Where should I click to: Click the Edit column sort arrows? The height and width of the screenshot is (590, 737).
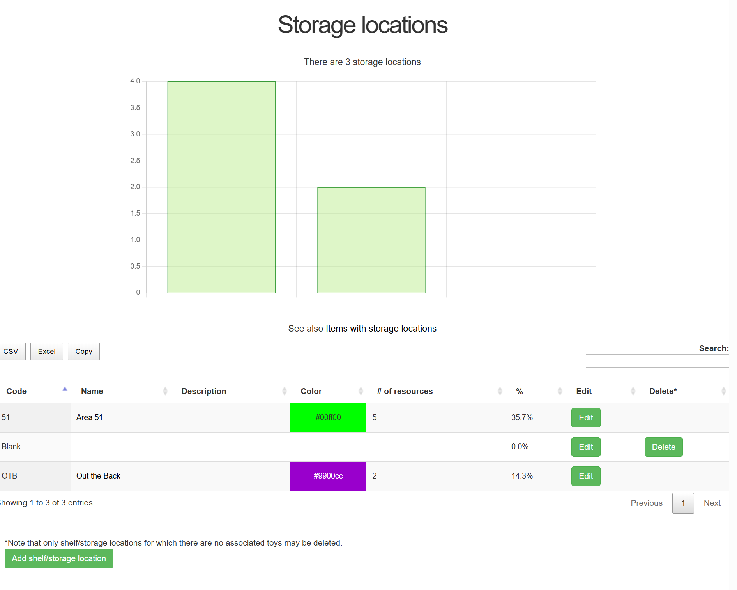coord(633,391)
